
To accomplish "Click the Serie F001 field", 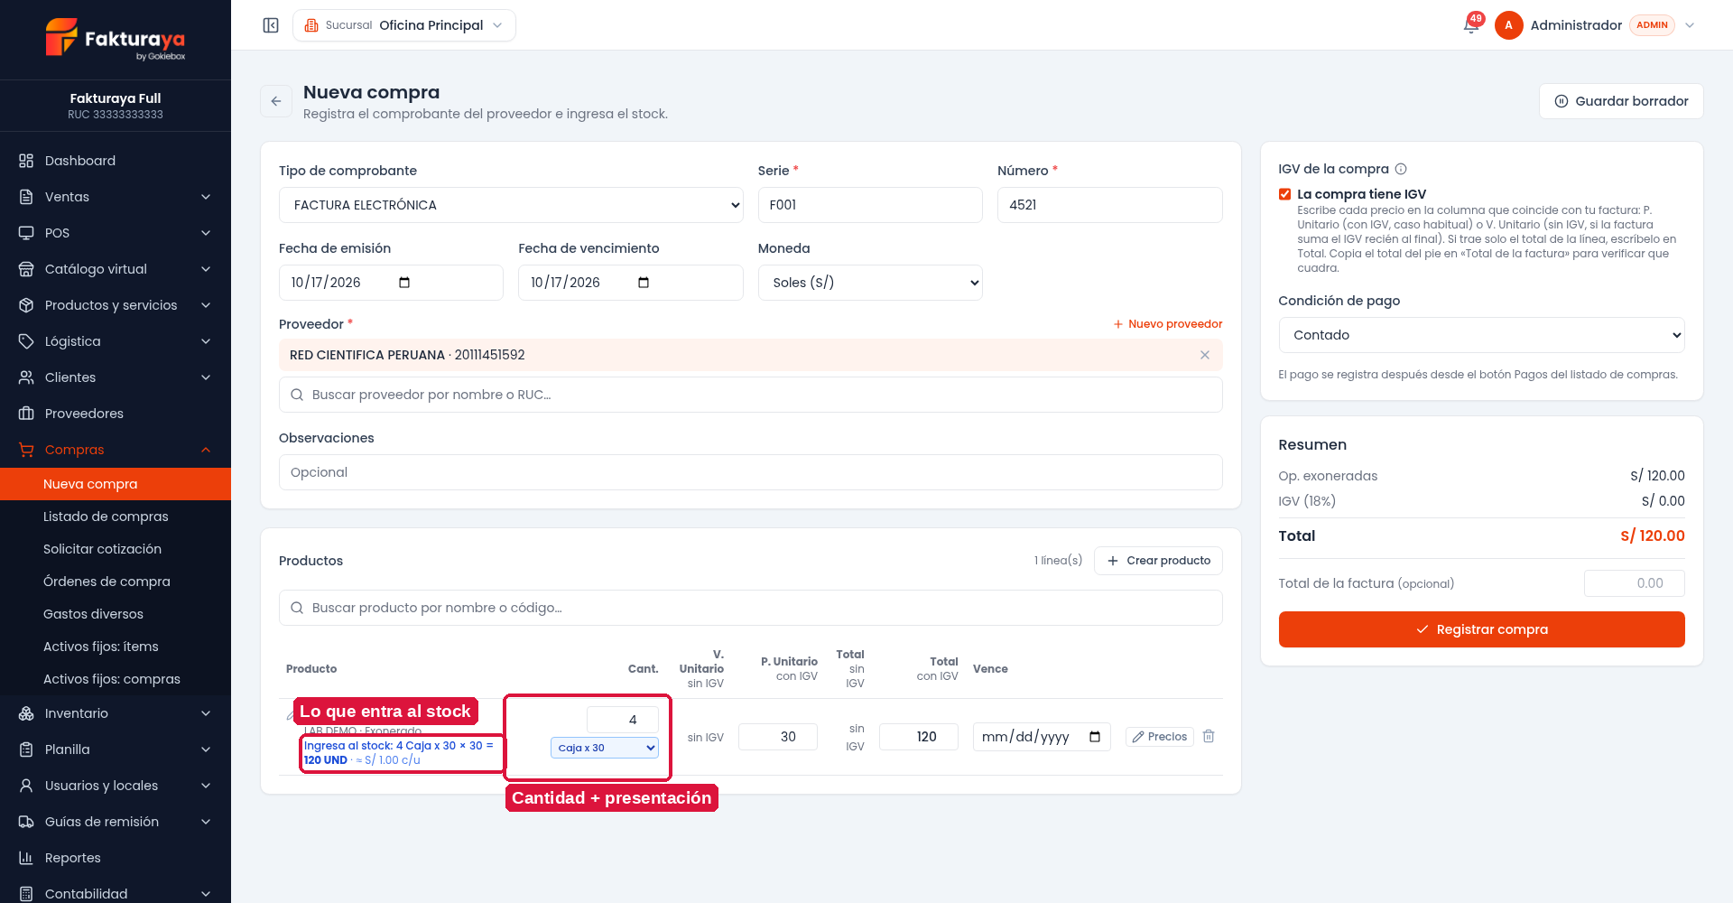I will (870, 205).
